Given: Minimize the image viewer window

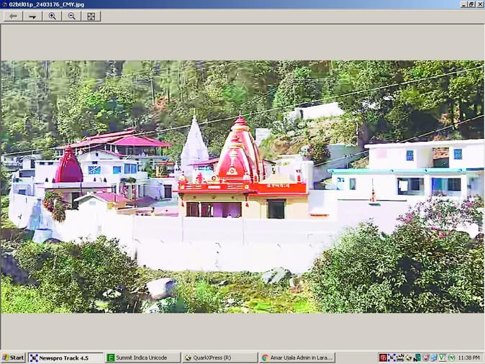Looking at the screenshot, I should (x=462, y=4).
